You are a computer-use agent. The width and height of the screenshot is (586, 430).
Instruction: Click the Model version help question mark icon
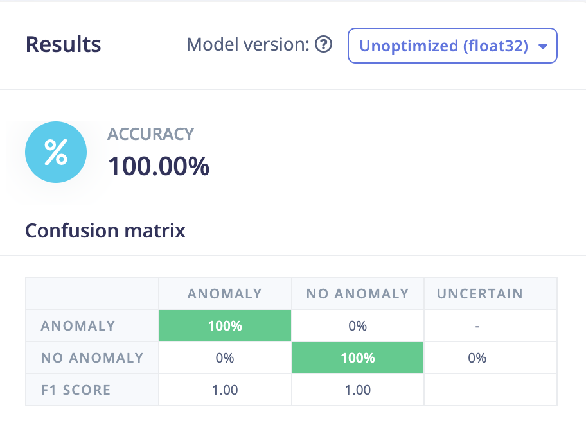click(323, 45)
